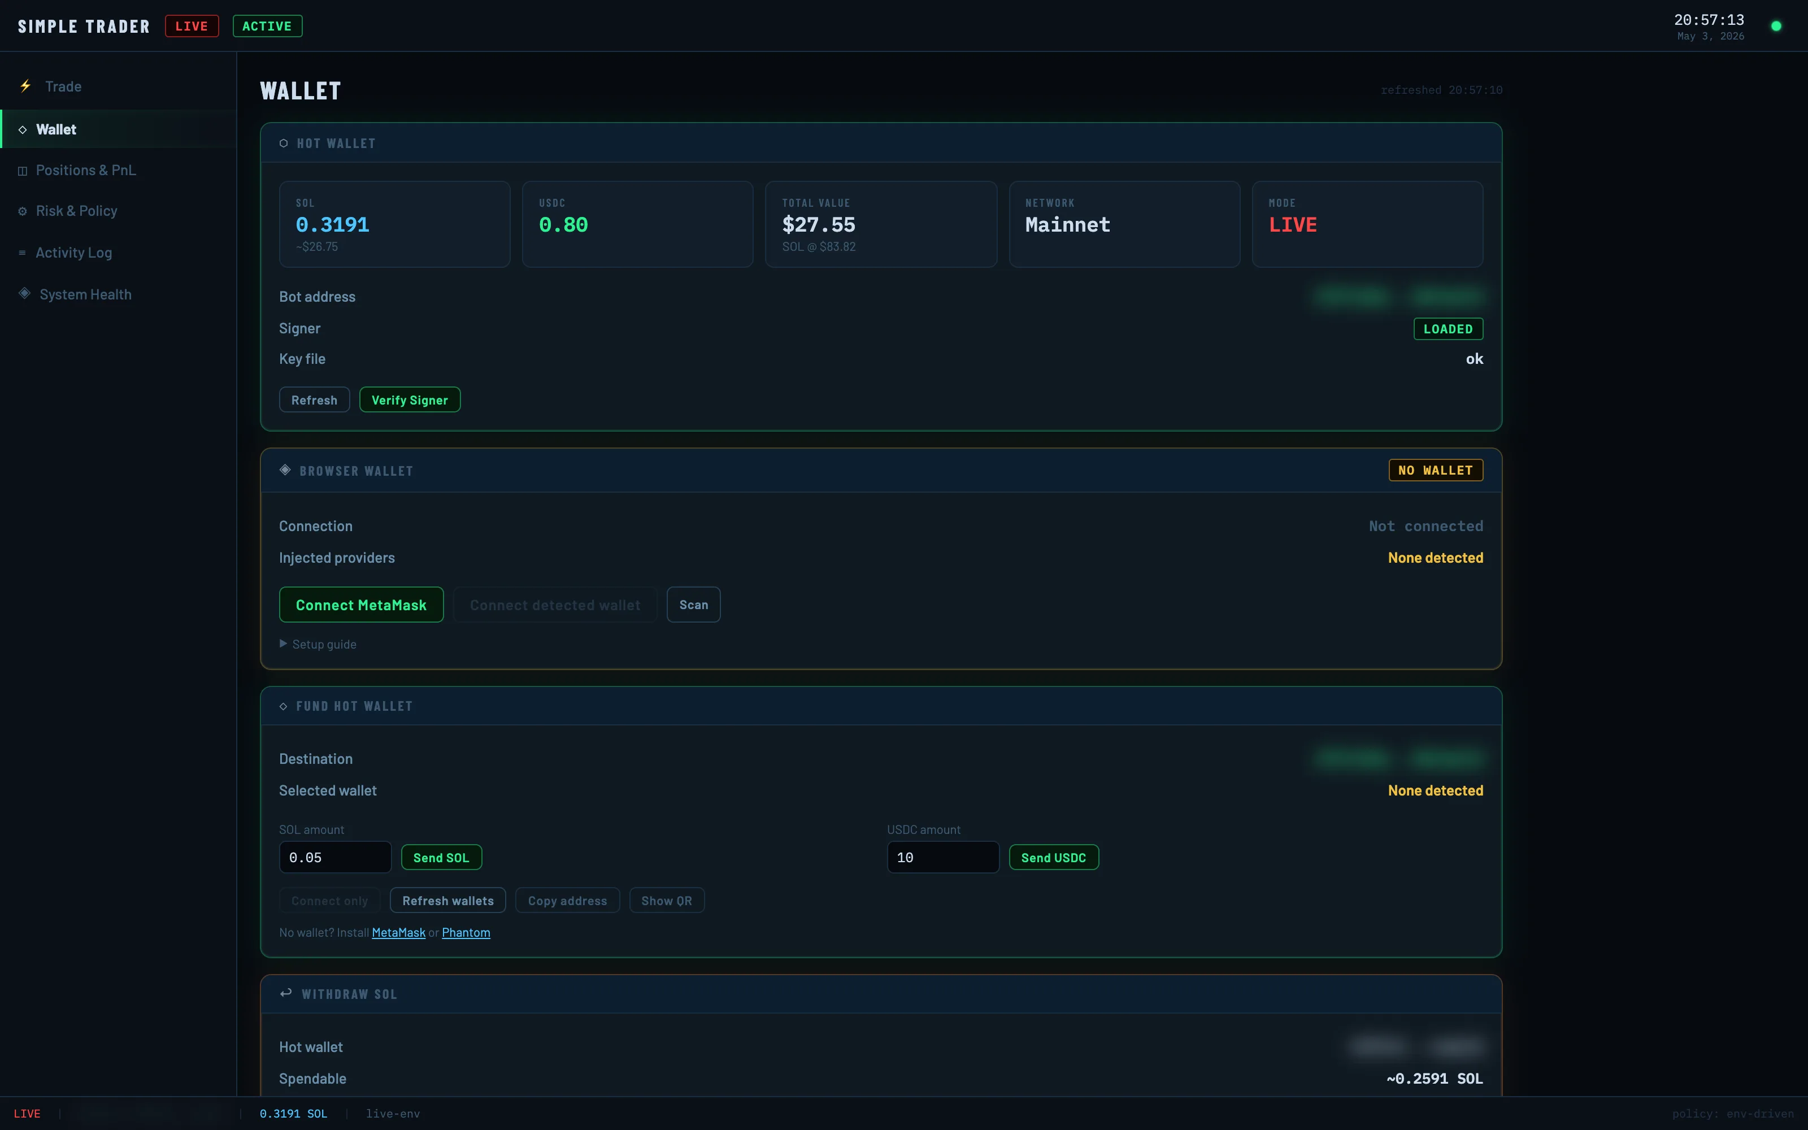Click the USDC balance 0.80 value

(563, 225)
